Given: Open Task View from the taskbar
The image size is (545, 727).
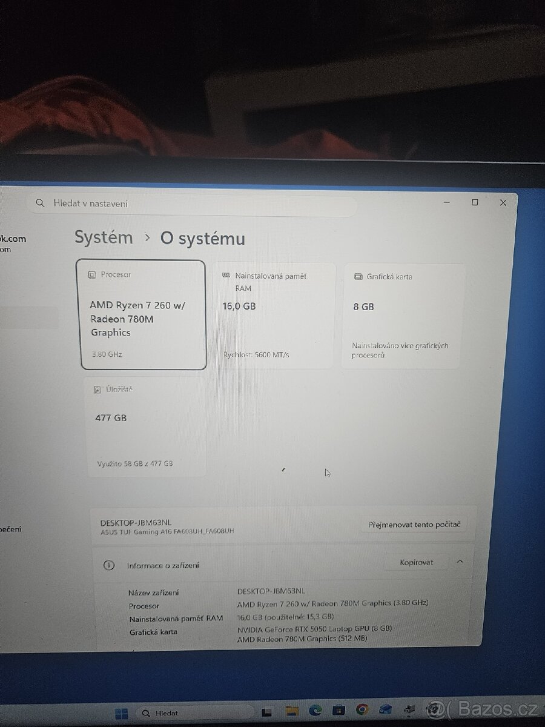Looking at the screenshot, I should [266, 712].
